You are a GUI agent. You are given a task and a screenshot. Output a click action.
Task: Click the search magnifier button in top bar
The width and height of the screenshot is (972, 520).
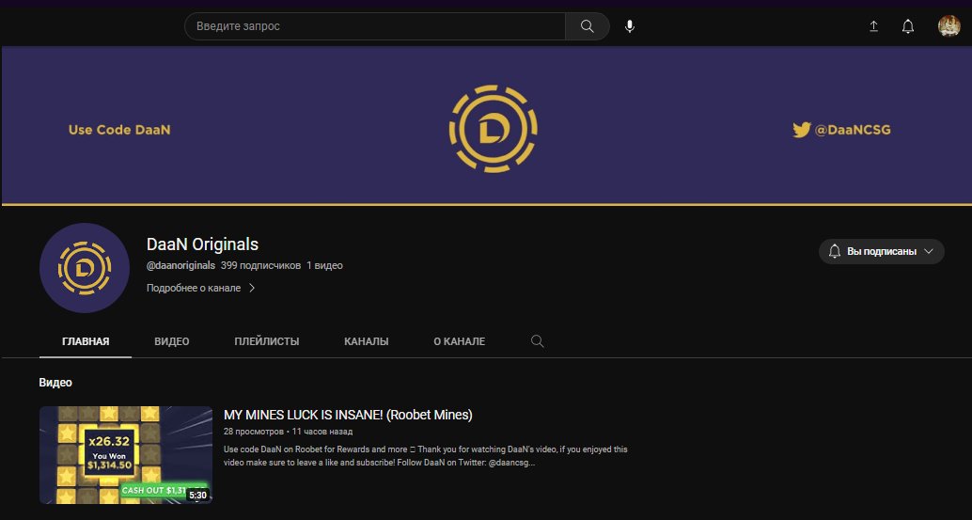tap(587, 26)
